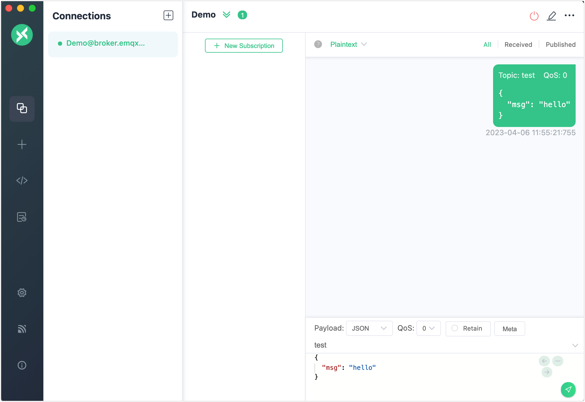
Task: Open the QoS level dropdown
Action: click(x=428, y=328)
